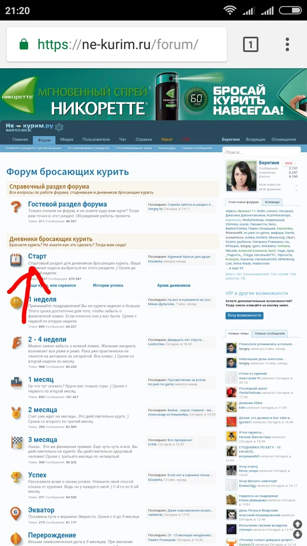Click avatar next to Последний шанс topic
The image size is (307, 546).
click(x=231, y=392)
